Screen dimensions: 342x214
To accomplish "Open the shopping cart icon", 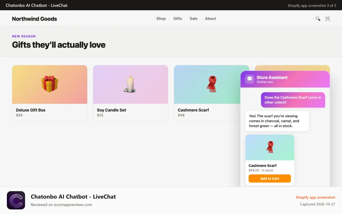I will [327, 19].
